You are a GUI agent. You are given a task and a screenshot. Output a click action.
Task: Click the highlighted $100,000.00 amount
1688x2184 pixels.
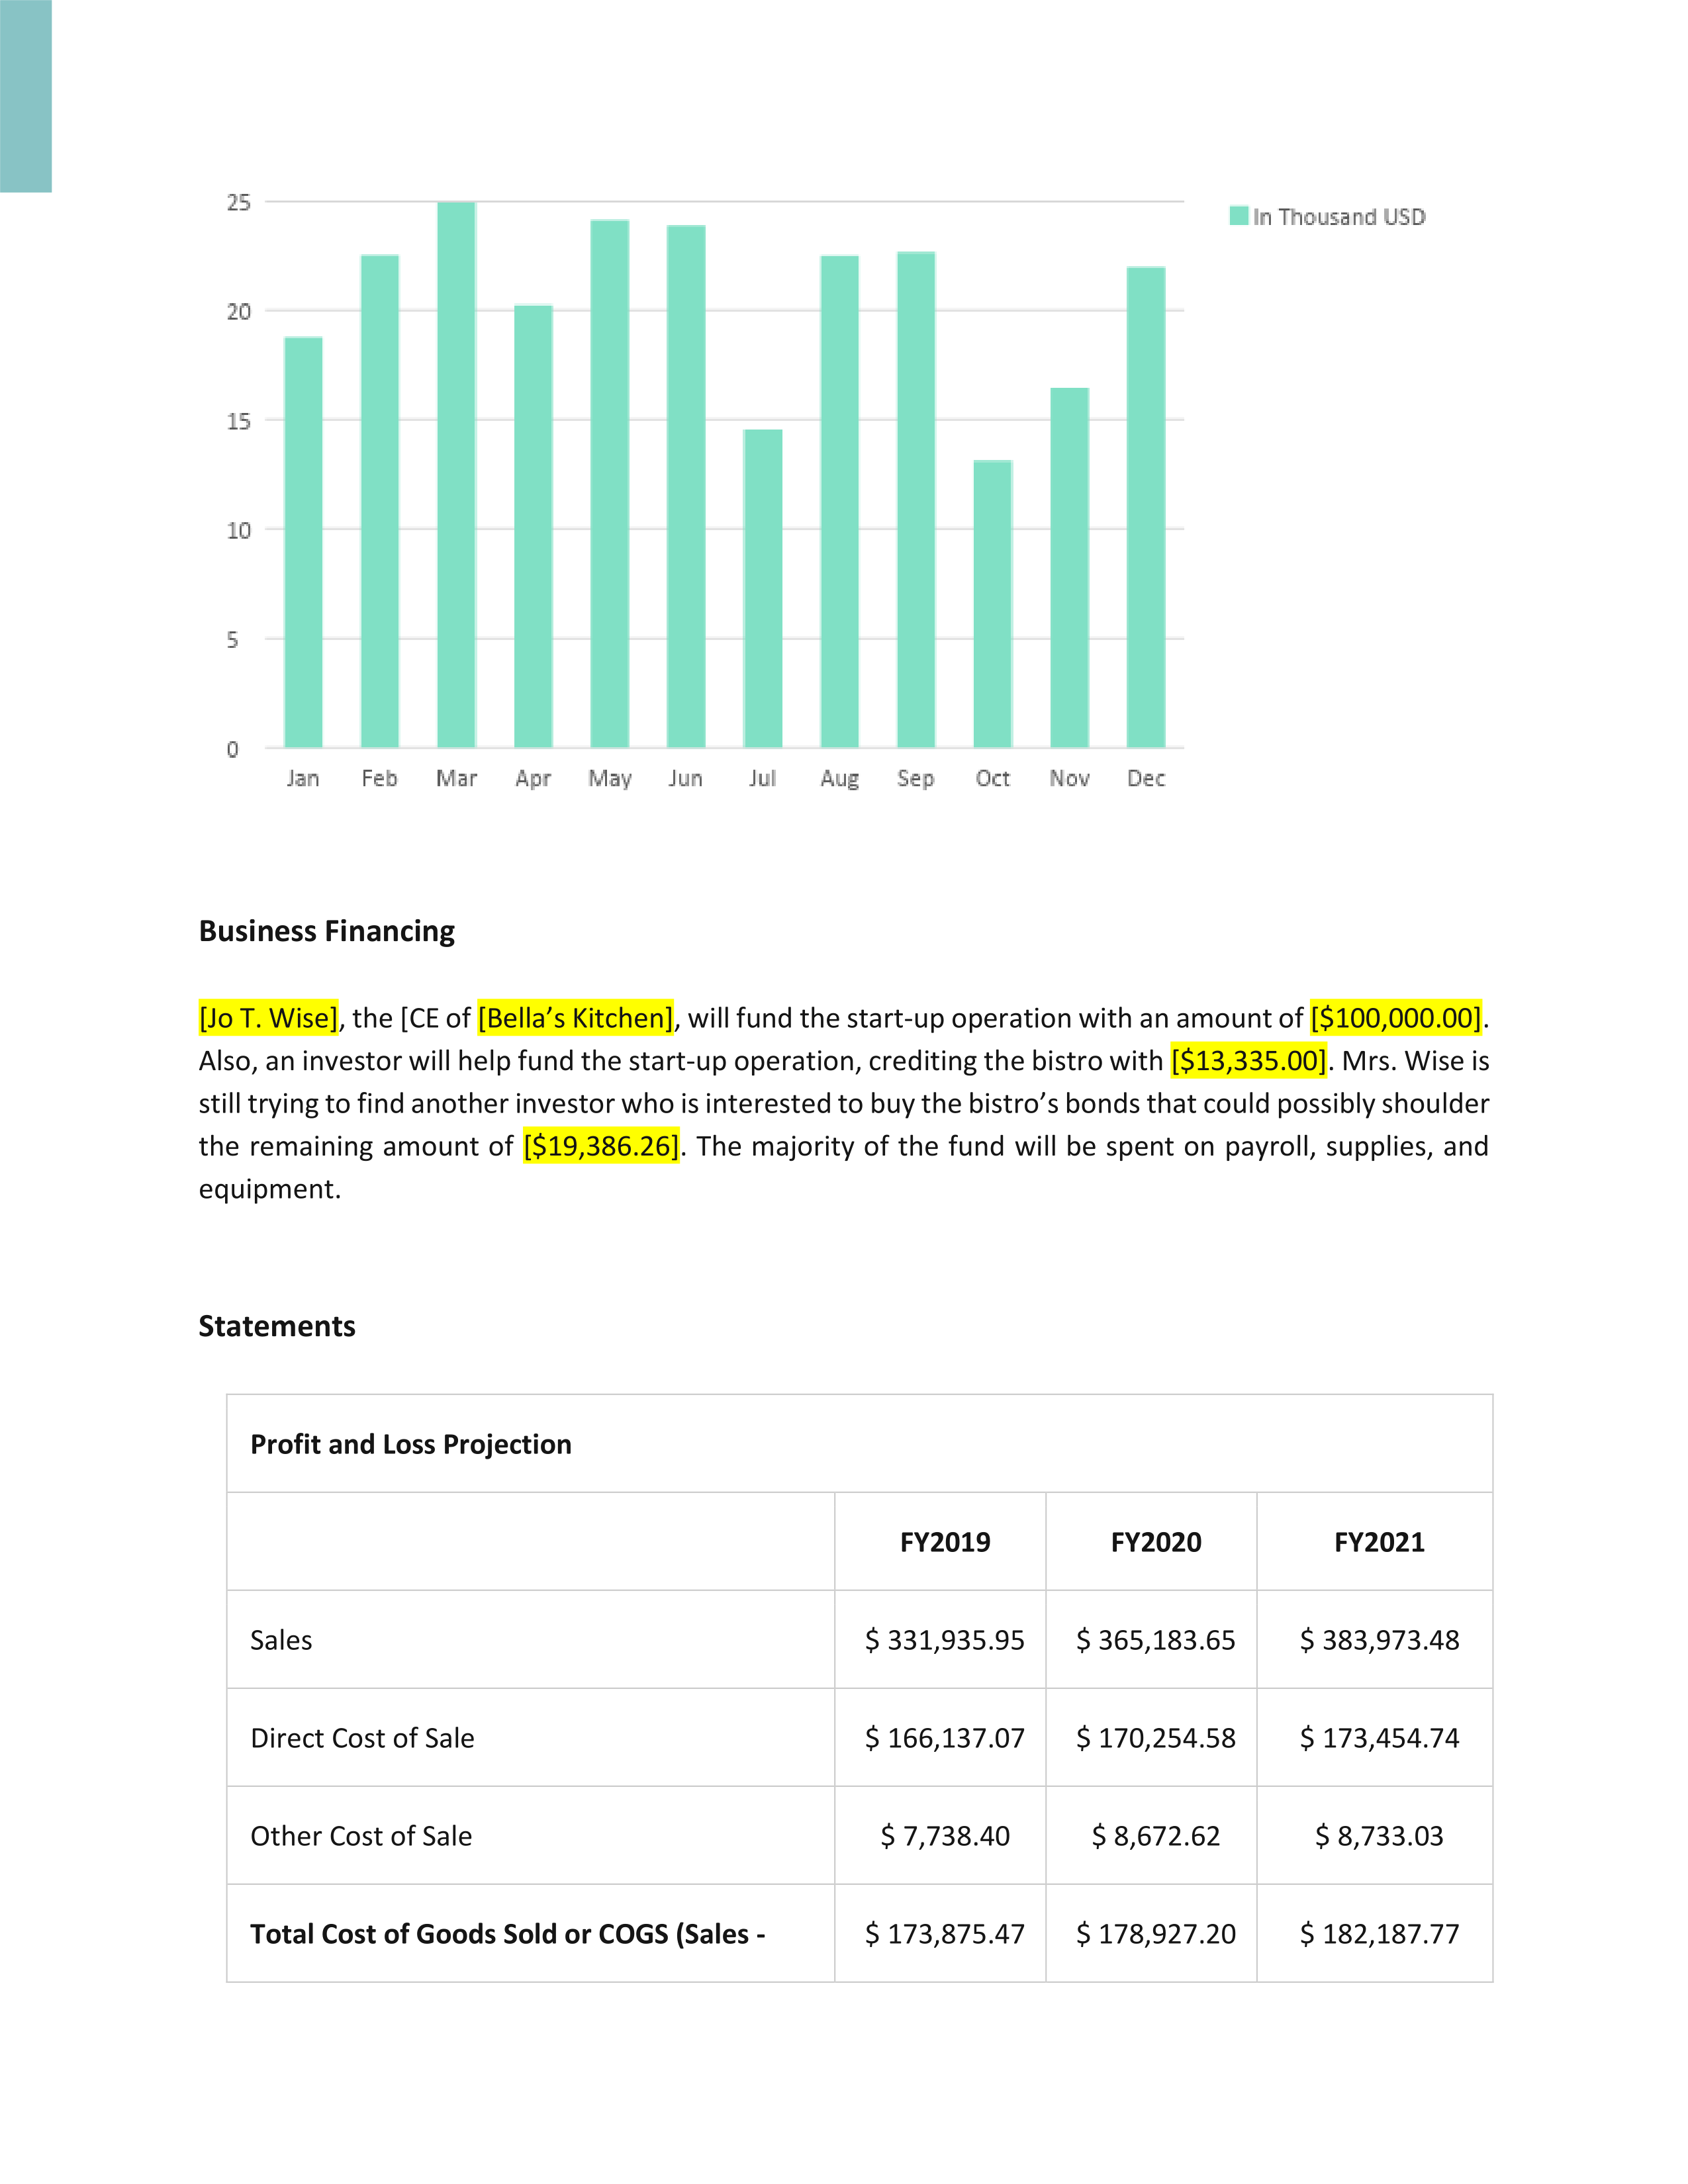tap(1396, 1018)
